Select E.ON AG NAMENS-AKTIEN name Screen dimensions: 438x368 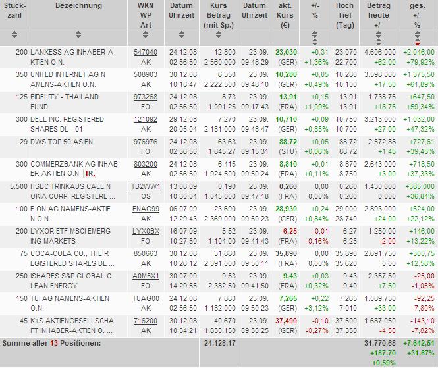point(70,213)
